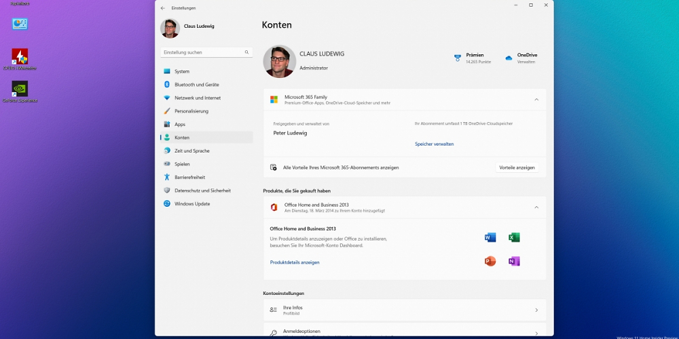Click the Einstellung suchen search field
The height and width of the screenshot is (339, 679).
pos(206,52)
